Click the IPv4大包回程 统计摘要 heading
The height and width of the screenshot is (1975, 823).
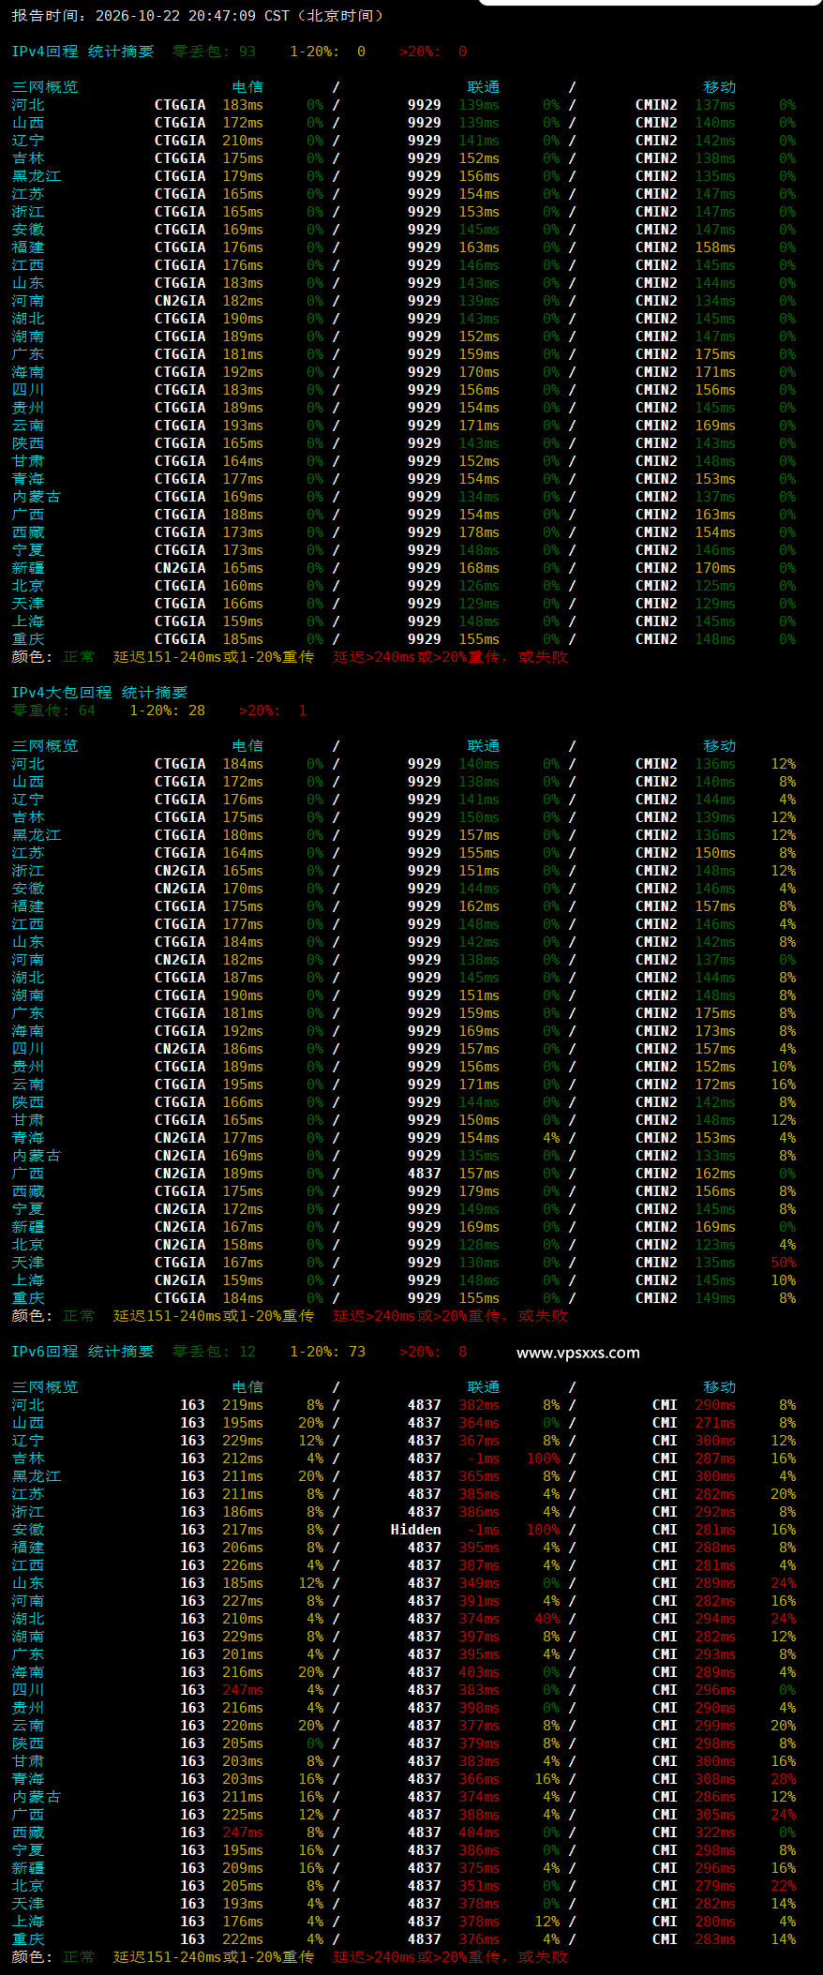99,693
